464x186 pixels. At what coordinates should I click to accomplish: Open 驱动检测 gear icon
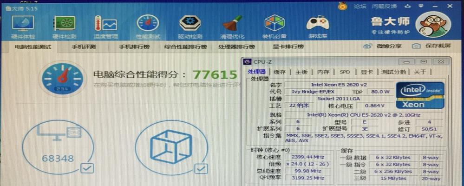pos(190,24)
